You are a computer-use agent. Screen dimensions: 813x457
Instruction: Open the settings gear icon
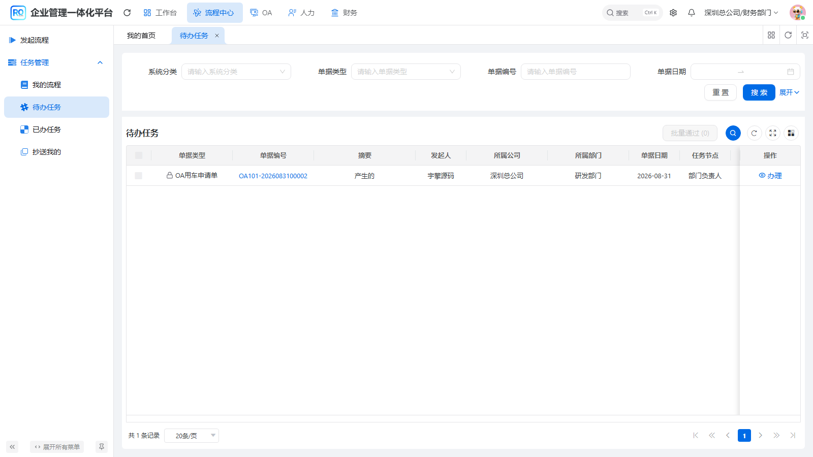tap(673, 13)
